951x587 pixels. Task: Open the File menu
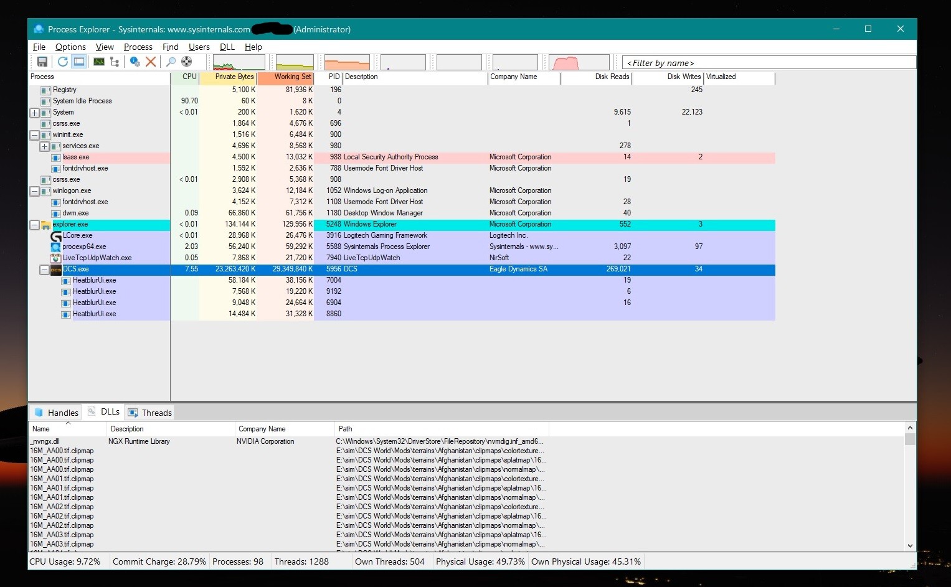point(39,47)
